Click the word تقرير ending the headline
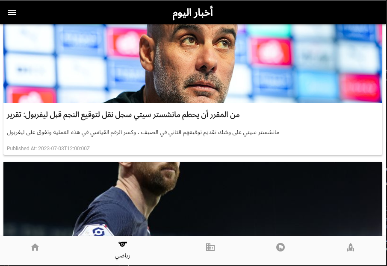The image size is (387, 266). (x=14, y=115)
